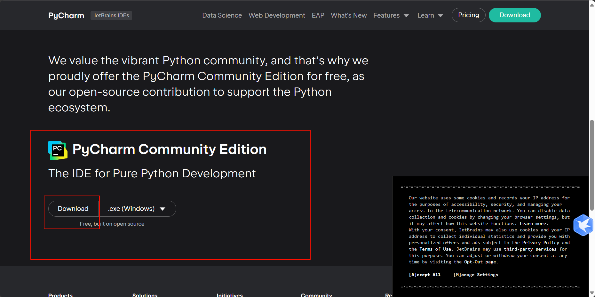The width and height of the screenshot is (595, 297).
Task: Open the Data Science page
Action: pyautogui.click(x=222, y=15)
